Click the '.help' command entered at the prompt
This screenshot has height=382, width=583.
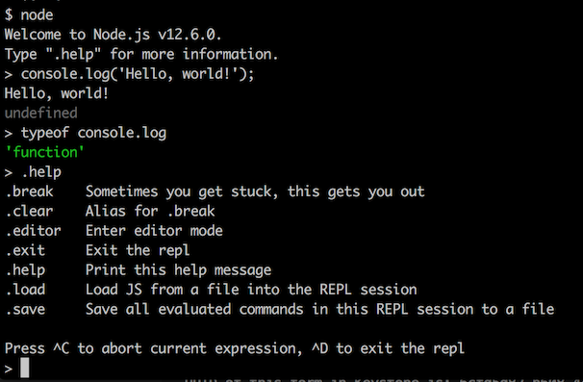41,172
